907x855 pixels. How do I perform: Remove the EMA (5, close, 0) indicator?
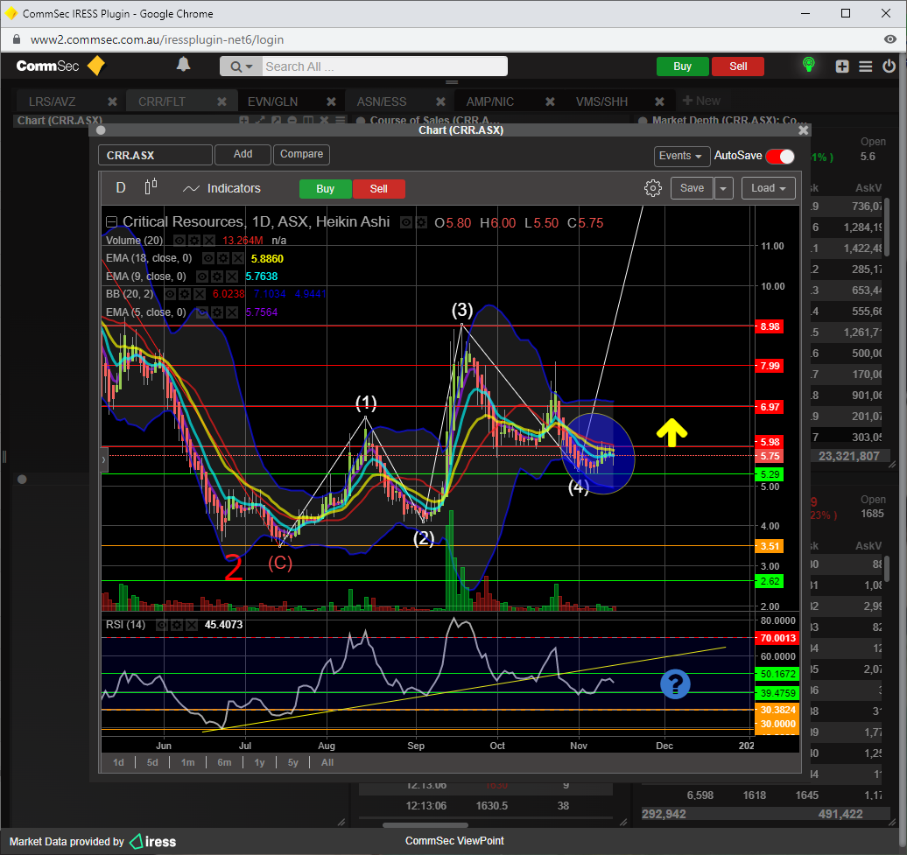[x=231, y=312]
